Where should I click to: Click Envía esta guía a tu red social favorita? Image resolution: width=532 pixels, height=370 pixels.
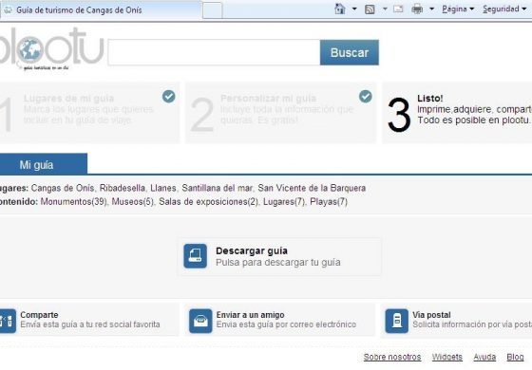pos(90,324)
